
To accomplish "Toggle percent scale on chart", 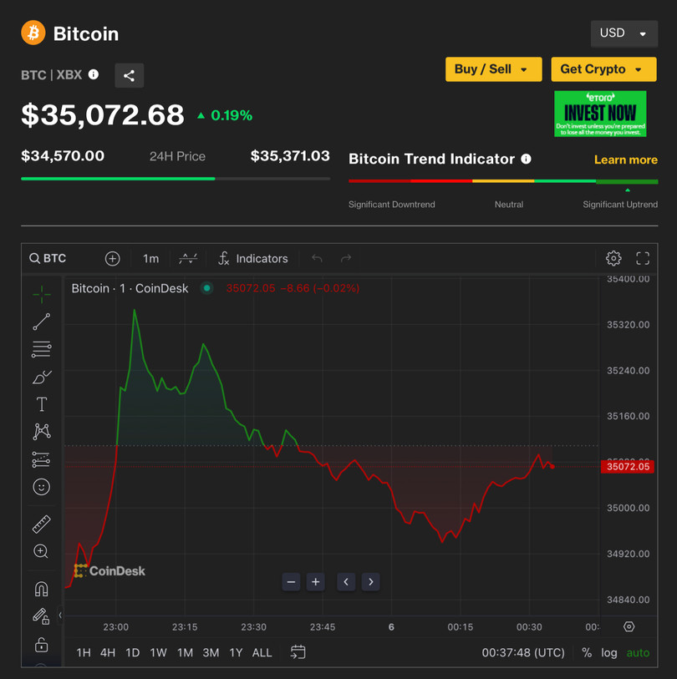I will point(587,652).
